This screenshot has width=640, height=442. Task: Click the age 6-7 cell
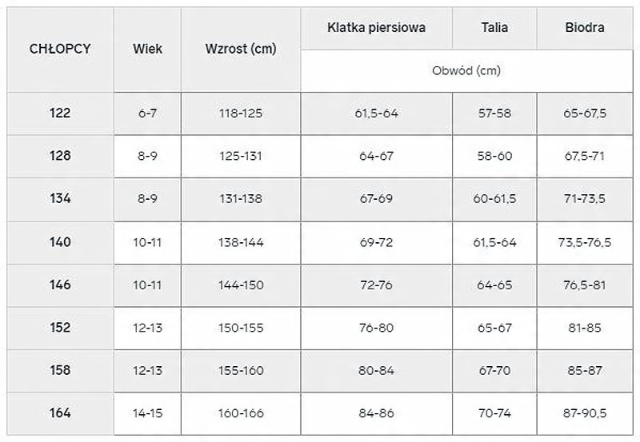pyautogui.click(x=147, y=113)
